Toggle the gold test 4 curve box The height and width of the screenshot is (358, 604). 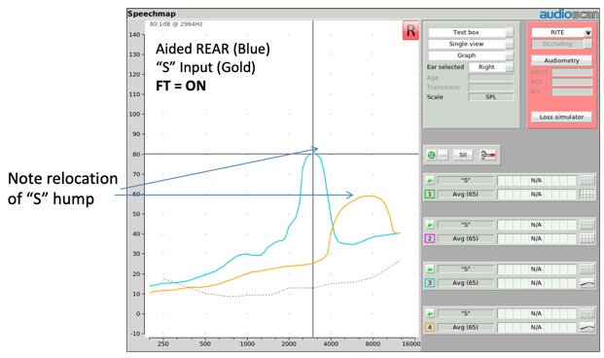(x=430, y=328)
